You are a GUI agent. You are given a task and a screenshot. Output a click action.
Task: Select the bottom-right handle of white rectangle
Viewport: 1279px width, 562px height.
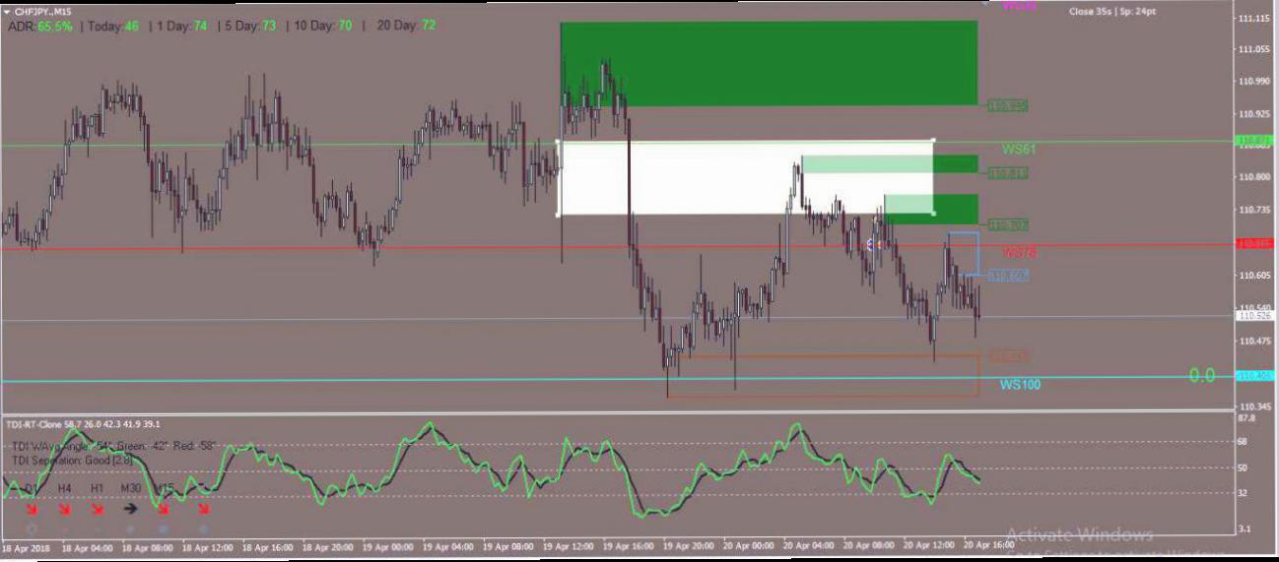pyautogui.click(x=933, y=214)
